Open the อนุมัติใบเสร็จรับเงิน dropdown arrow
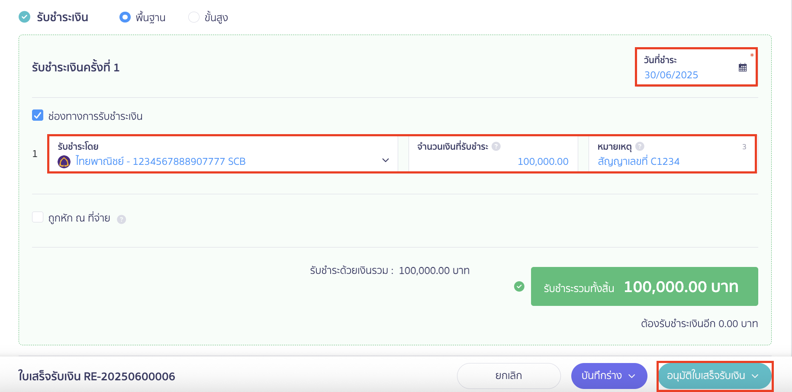 755,376
